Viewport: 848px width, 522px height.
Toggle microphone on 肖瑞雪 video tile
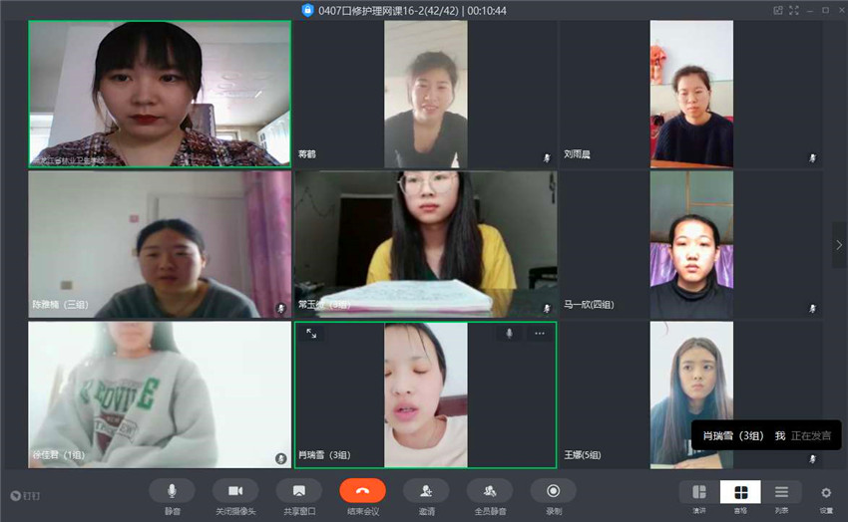[509, 333]
